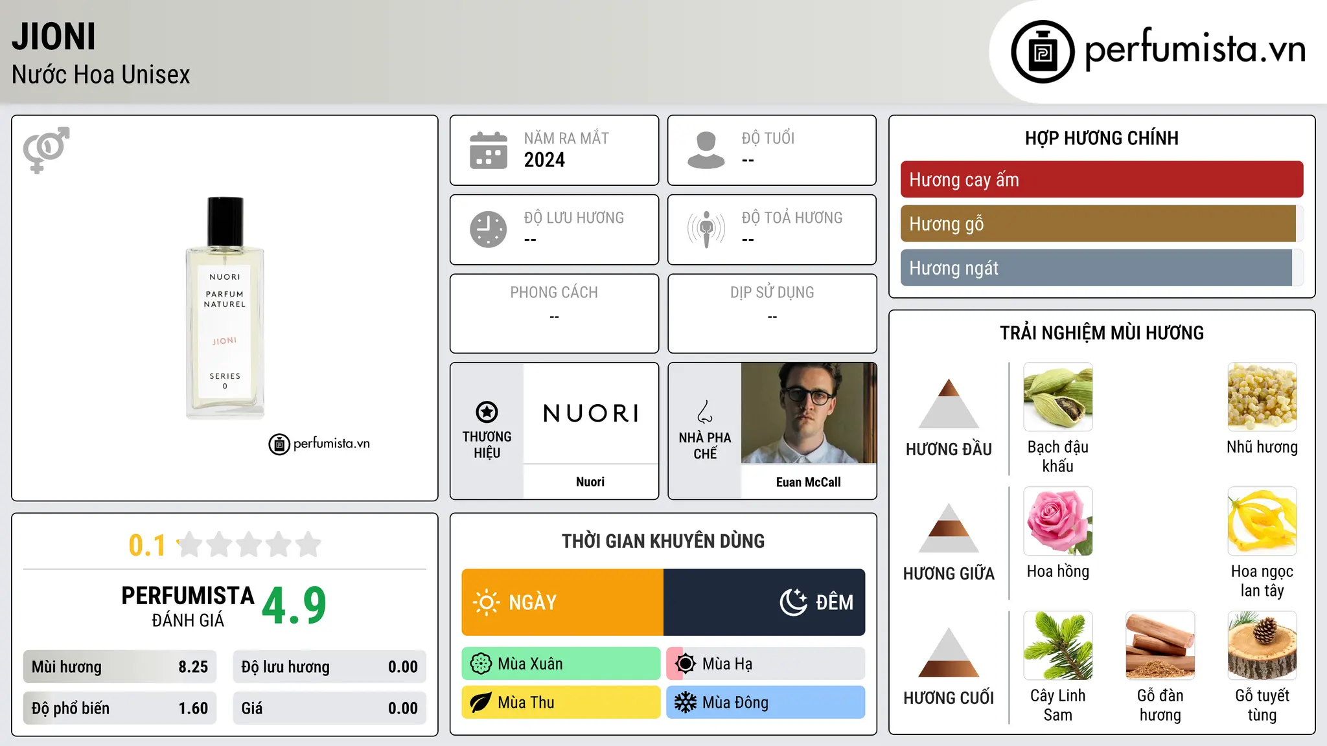Click the person icon beside Độ tuổi
Screen dimensions: 1327x746
706,150
